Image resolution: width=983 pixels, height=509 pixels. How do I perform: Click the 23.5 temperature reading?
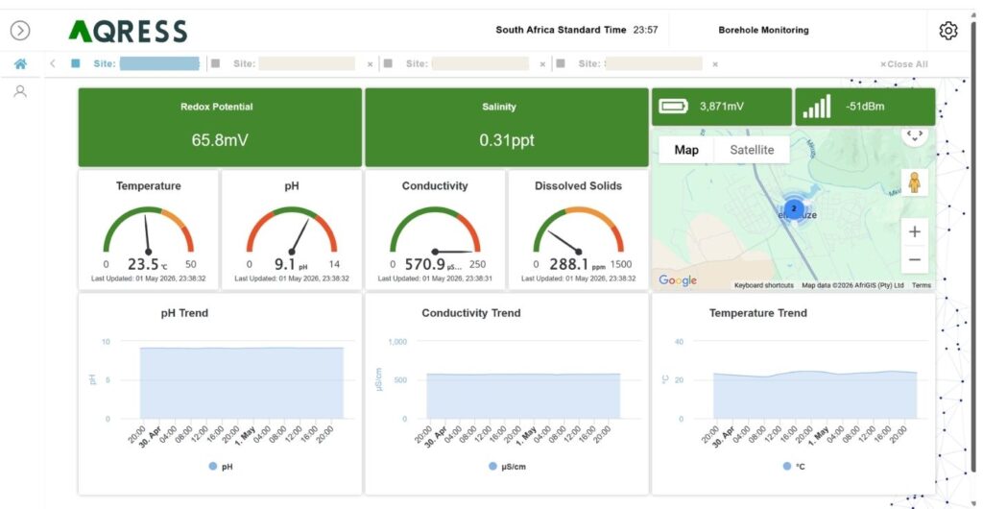[x=143, y=264]
